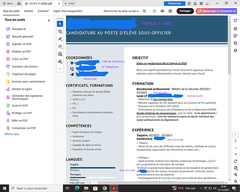Image resolution: width=240 pixels, height=192 pixels.
Task: Star the CV 01-11-2025.pdf tab
Action: (26, 3)
